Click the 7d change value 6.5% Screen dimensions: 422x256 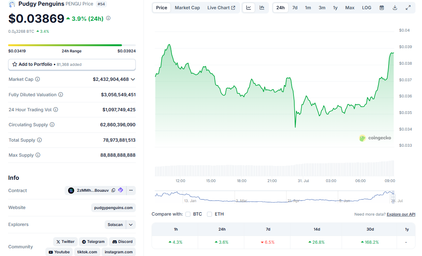(x=267, y=242)
